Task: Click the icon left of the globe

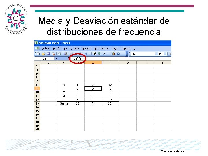Action: pos(94,54)
